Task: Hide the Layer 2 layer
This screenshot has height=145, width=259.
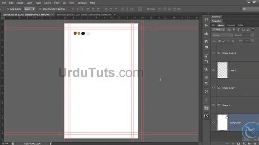Action: [x=213, y=70]
